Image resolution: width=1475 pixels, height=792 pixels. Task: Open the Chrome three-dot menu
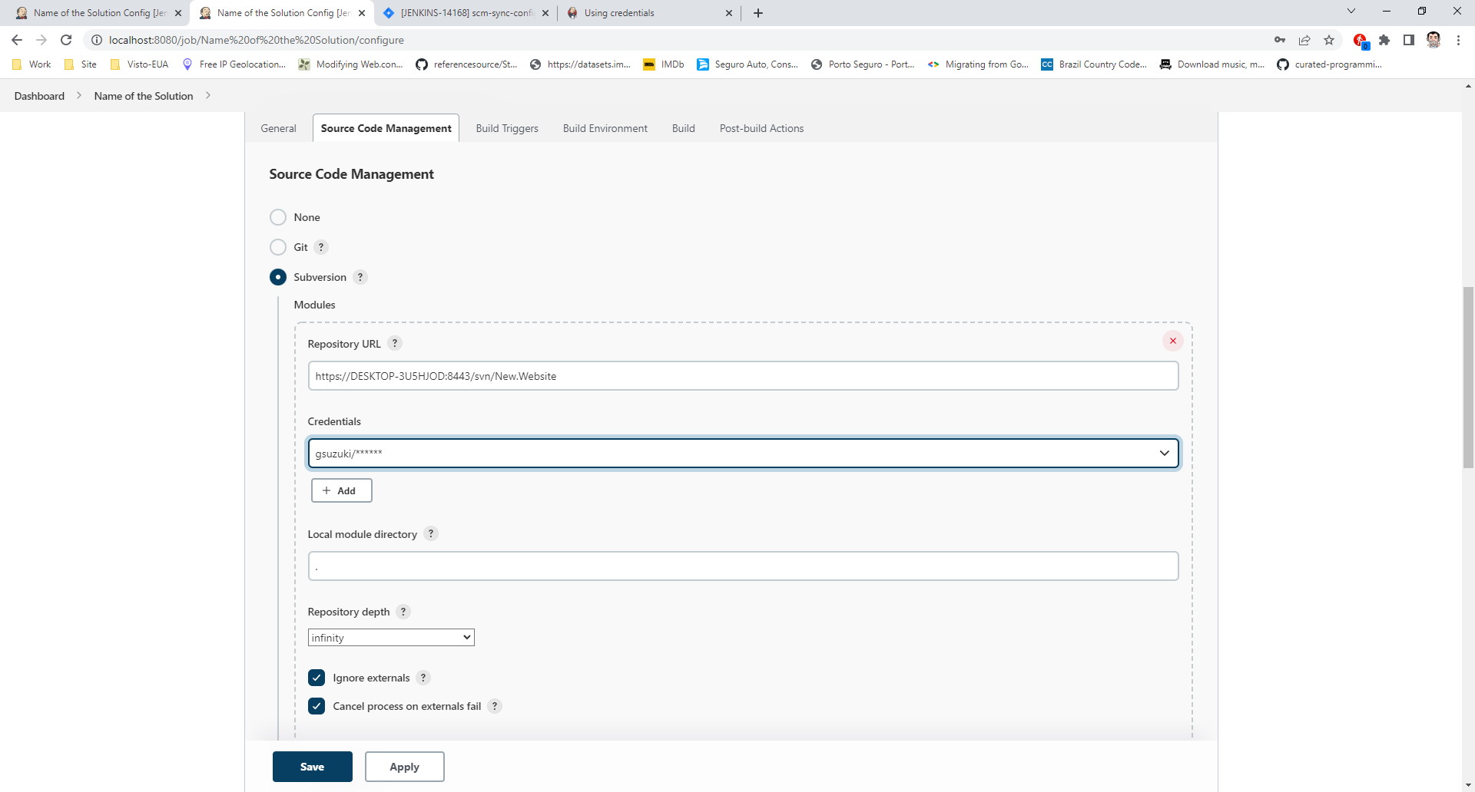coord(1458,40)
